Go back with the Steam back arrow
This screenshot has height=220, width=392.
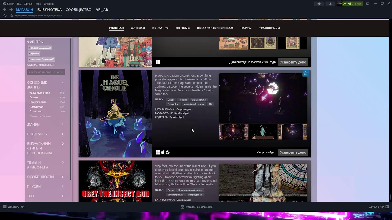click(x=5, y=10)
